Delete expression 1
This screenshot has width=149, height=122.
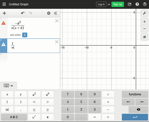[57, 21]
